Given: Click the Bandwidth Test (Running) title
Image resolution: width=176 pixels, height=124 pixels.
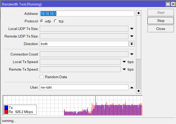Looking at the screenshot, I should pyautogui.click(x=22, y=4).
